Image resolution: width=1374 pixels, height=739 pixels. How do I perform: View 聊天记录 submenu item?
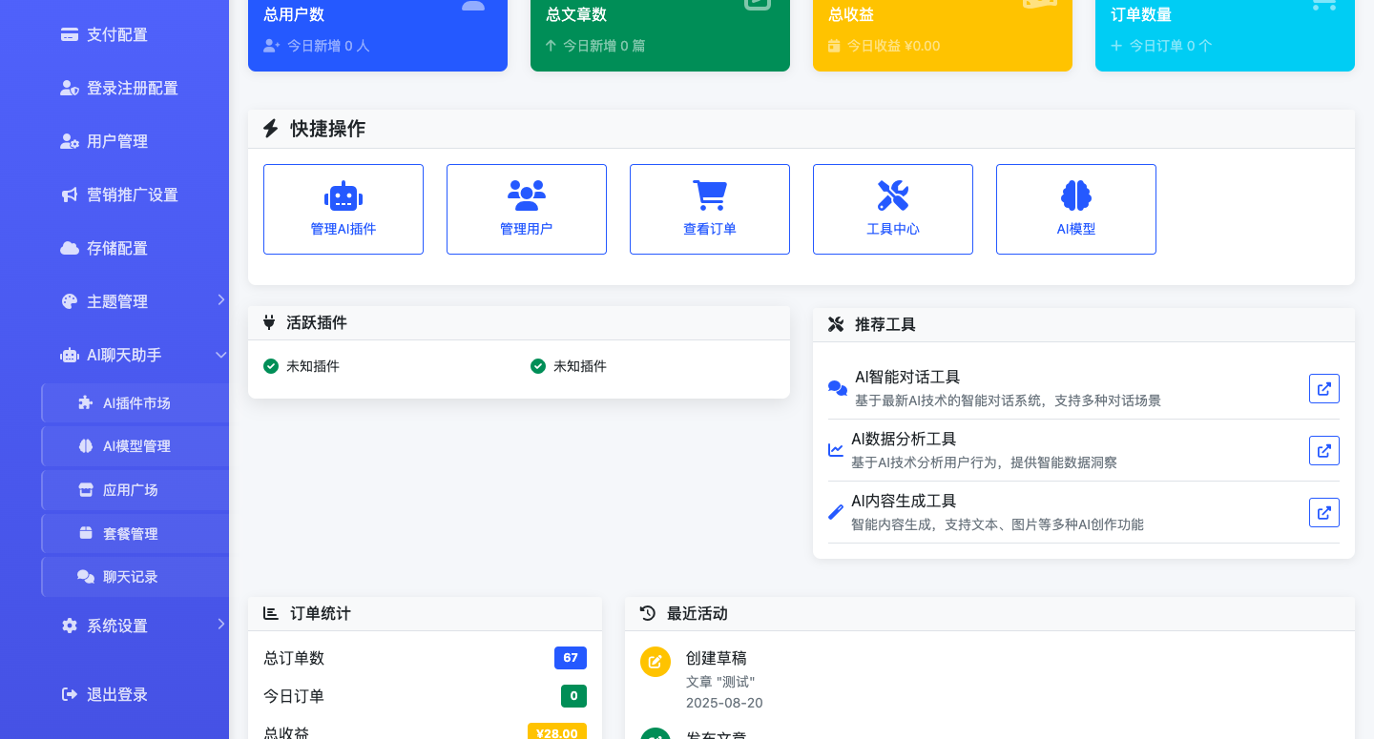135,577
